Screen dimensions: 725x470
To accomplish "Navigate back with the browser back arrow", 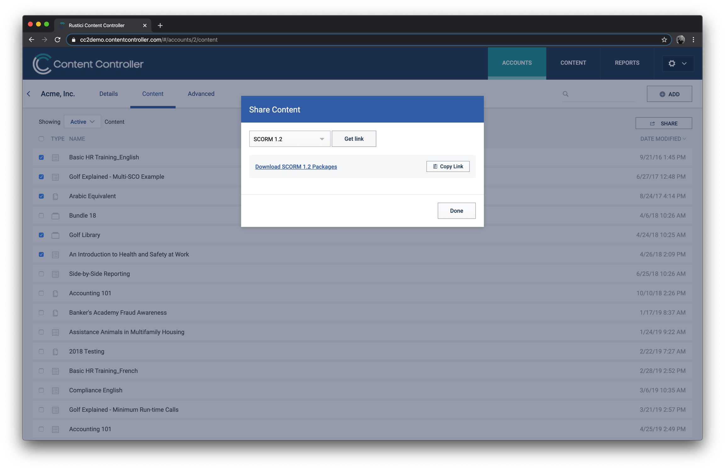I will [x=31, y=40].
